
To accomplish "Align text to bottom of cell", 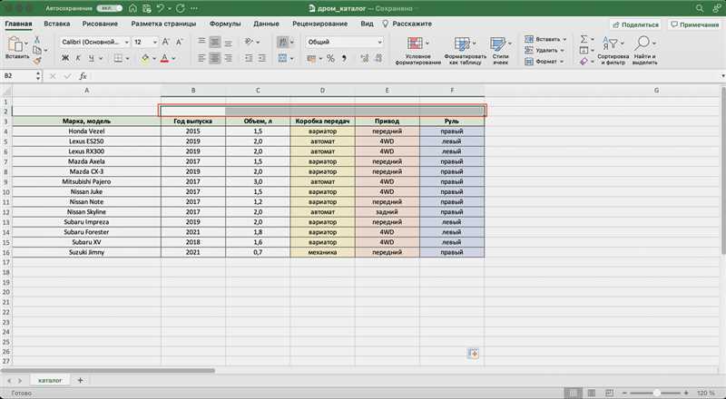I will tap(229, 42).
